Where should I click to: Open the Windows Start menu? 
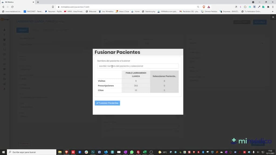[x=3, y=152]
